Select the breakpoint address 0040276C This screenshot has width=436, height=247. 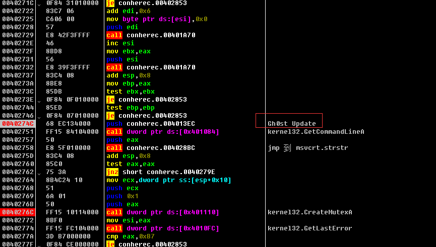point(18,212)
